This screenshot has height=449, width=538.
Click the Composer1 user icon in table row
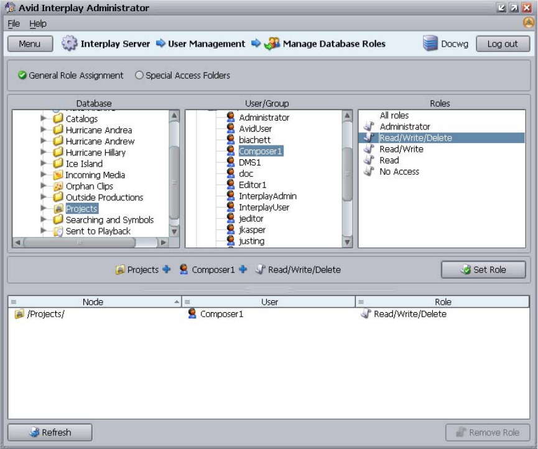[192, 313]
